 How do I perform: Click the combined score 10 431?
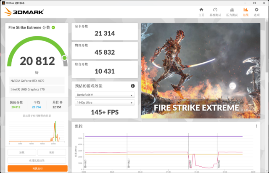tap(105, 71)
